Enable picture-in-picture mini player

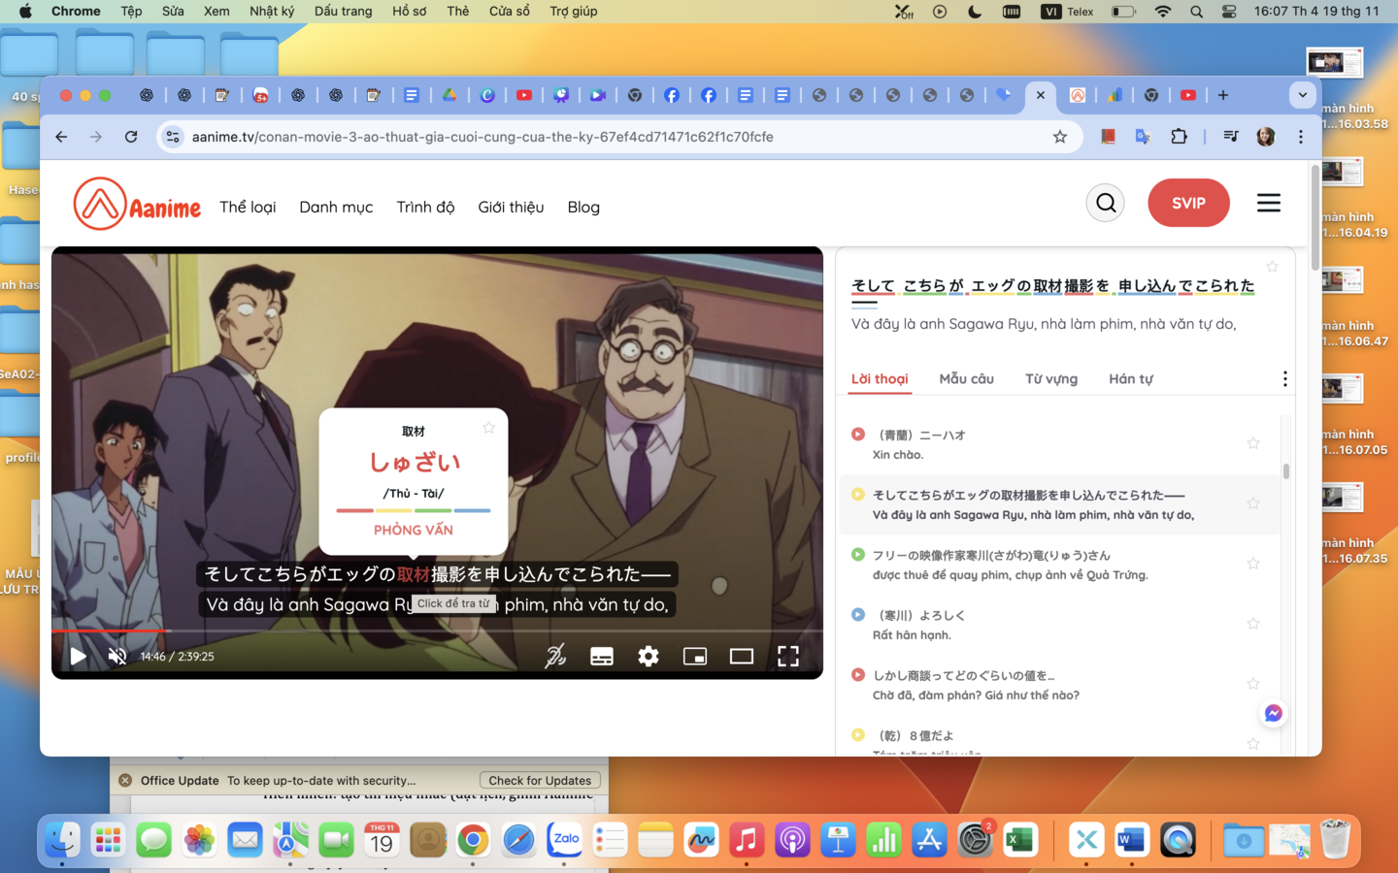[x=695, y=657]
